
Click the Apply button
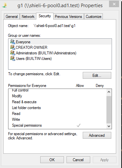(x=104, y=160)
